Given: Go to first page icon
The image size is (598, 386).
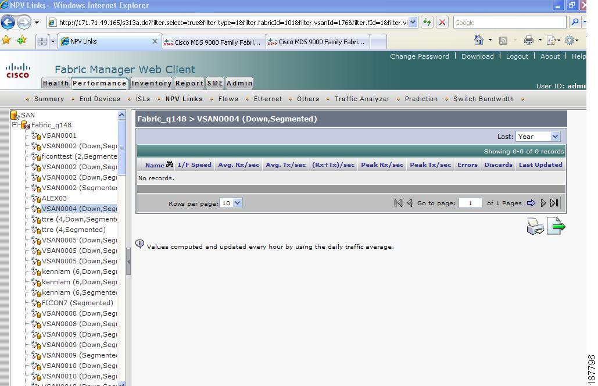Looking at the screenshot, I should [x=398, y=203].
